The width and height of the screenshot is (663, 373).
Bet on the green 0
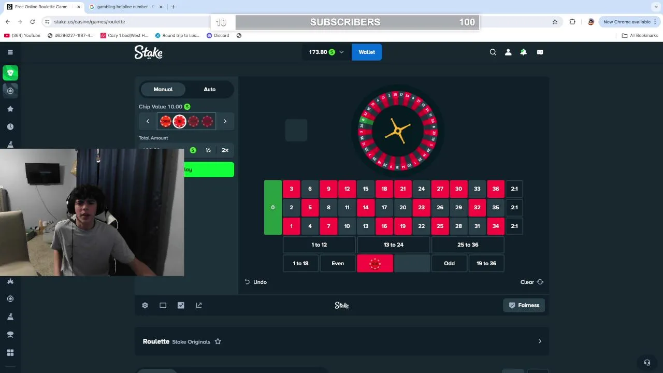point(273,207)
